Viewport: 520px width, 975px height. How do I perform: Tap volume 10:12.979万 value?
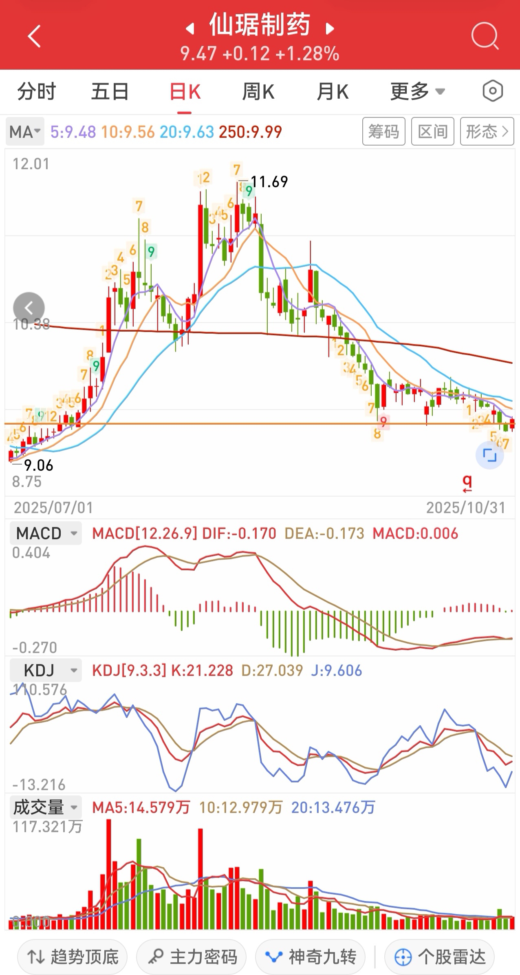click(240, 807)
